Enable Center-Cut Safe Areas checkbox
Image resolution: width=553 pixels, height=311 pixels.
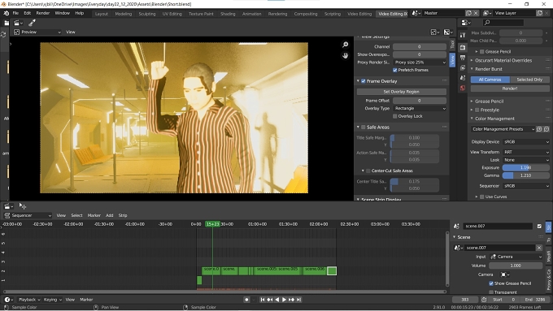pos(368,171)
